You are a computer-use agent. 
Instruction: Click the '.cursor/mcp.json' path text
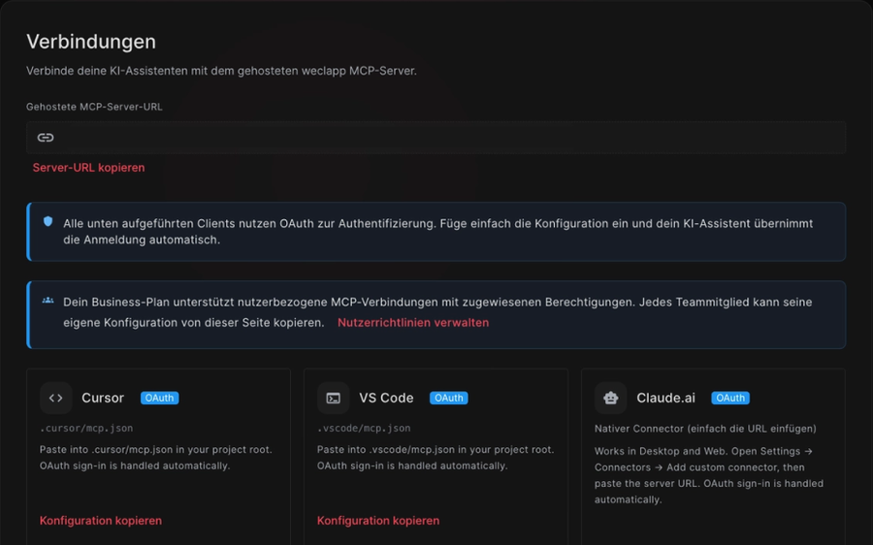point(86,428)
